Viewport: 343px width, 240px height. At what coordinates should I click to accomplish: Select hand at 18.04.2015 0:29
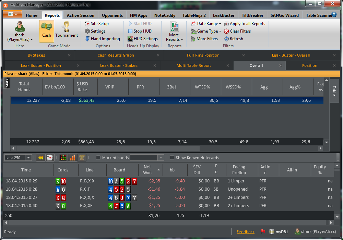coord(168,181)
